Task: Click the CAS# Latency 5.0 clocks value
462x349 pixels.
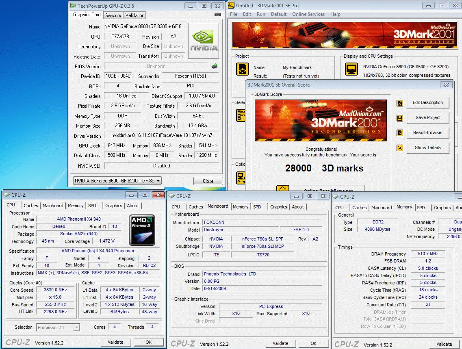Action: click(428, 268)
